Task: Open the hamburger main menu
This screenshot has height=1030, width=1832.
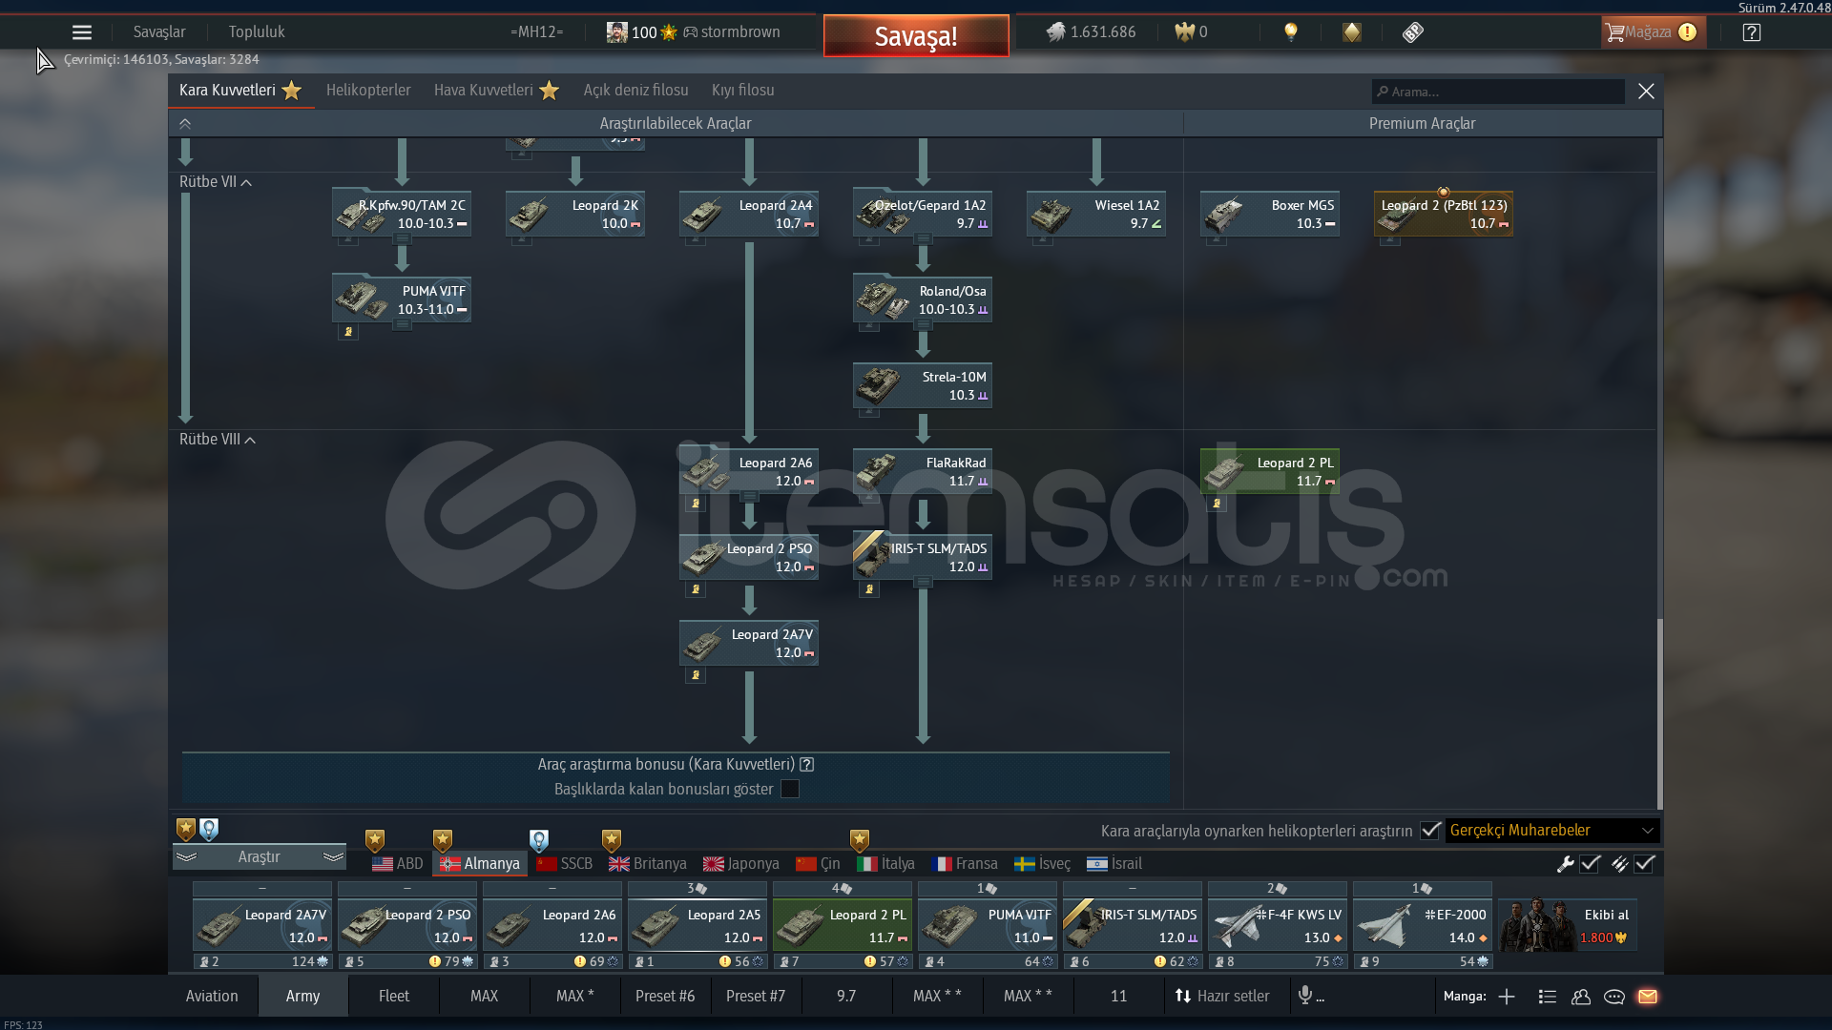Action: click(x=82, y=32)
